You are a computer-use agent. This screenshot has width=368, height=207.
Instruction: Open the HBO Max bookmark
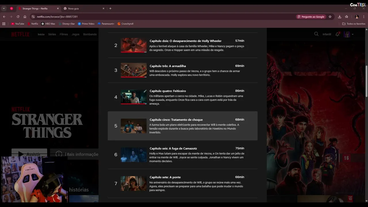pos(48,24)
